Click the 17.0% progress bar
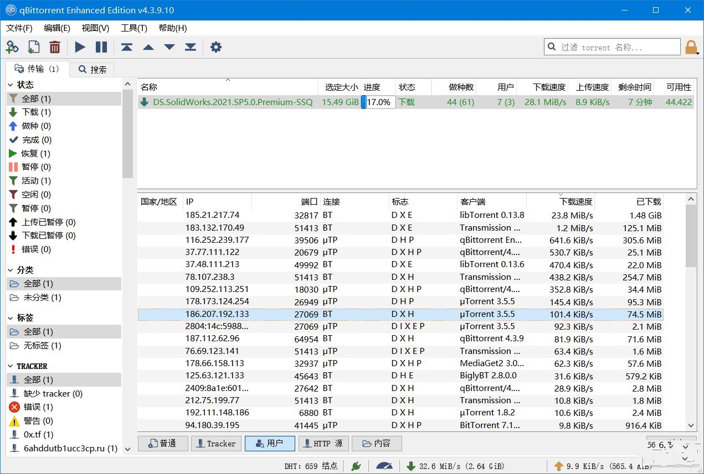704x474 pixels. click(x=378, y=102)
